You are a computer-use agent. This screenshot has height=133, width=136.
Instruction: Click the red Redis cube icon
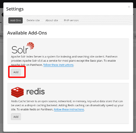pos(17,92)
